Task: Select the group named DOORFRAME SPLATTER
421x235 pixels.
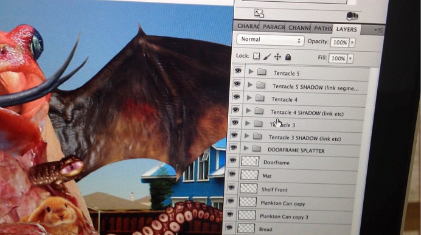Action: pos(296,150)
